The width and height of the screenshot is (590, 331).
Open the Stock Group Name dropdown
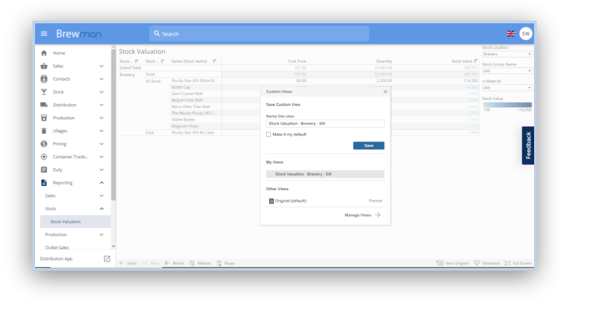tap(507, 71)
